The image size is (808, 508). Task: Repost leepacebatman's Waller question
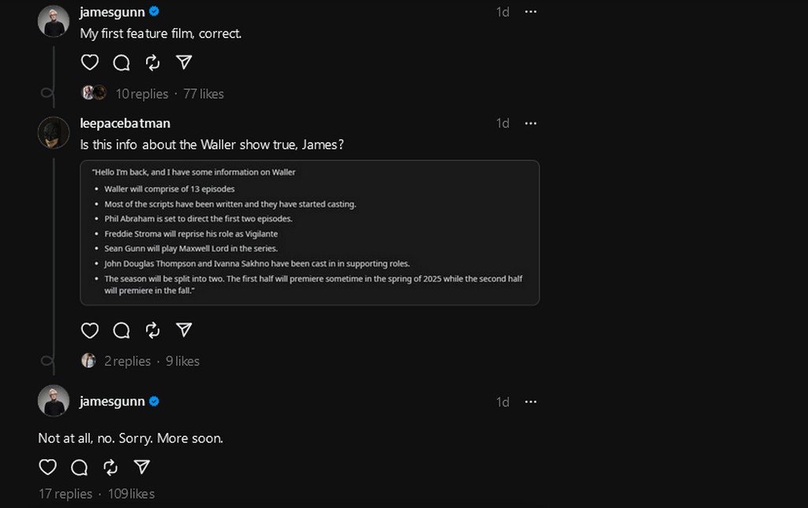[x=153, y=330]
